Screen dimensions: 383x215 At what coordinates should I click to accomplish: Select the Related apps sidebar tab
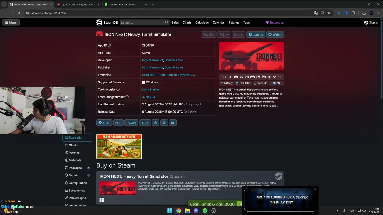77,198
